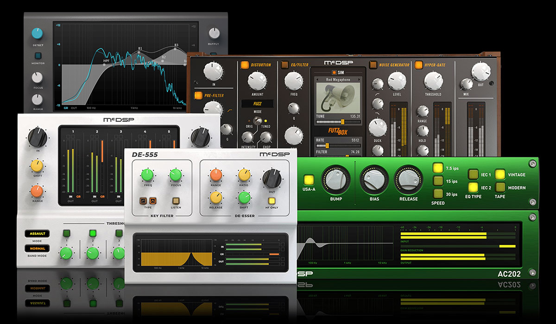Toggle the MONITOR button on the EQ plugin

[x=38, y=56]
